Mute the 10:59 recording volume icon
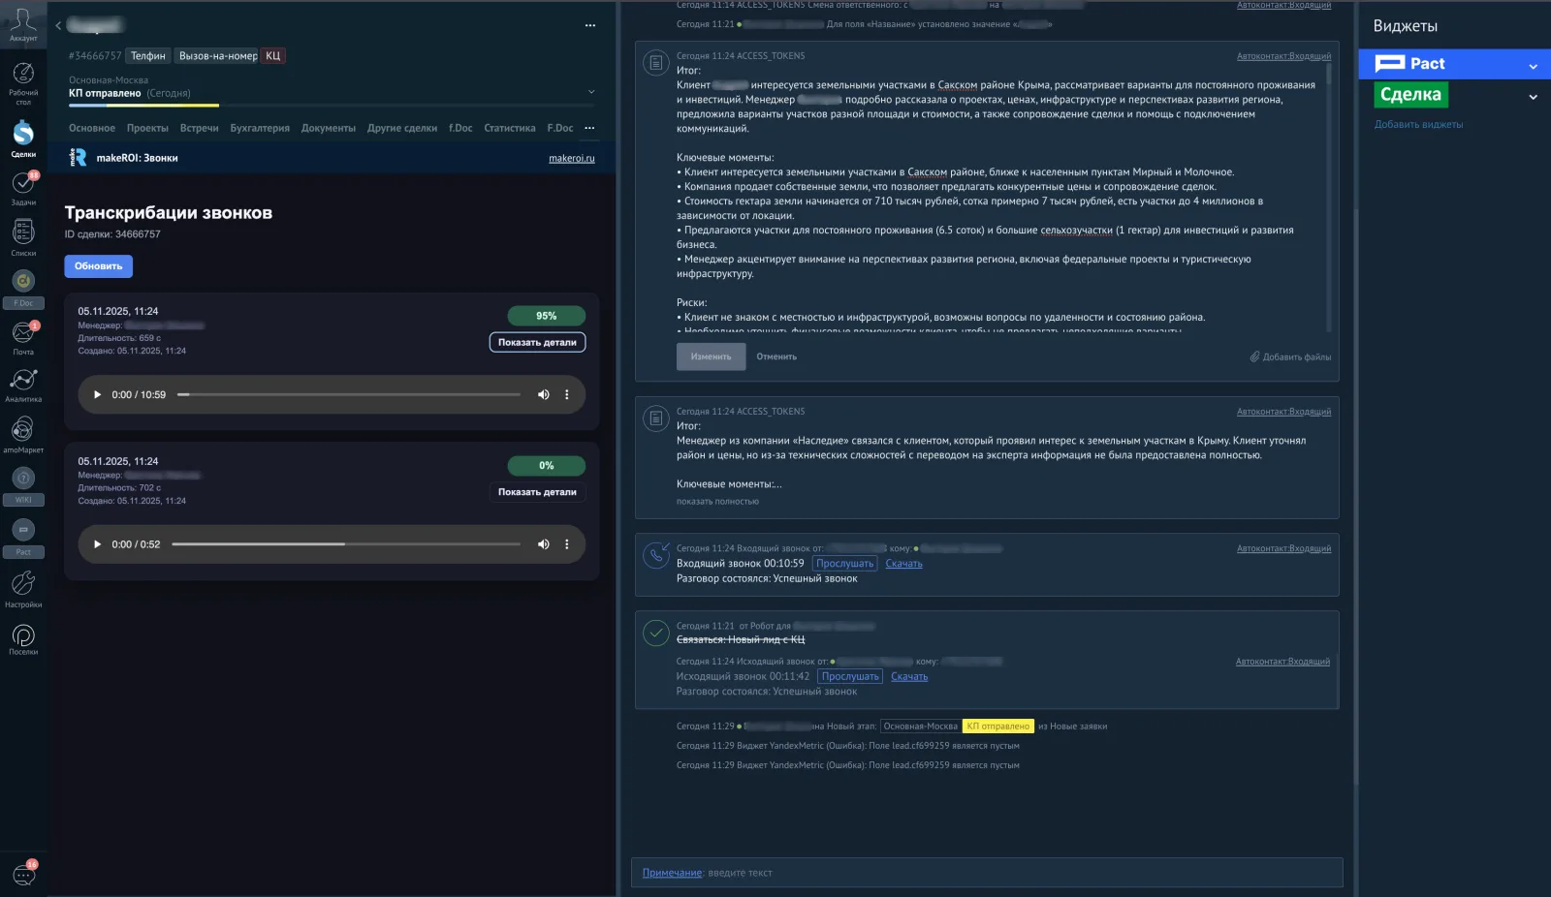Viewport: 1551px width, 897px height. pos(543,395)
